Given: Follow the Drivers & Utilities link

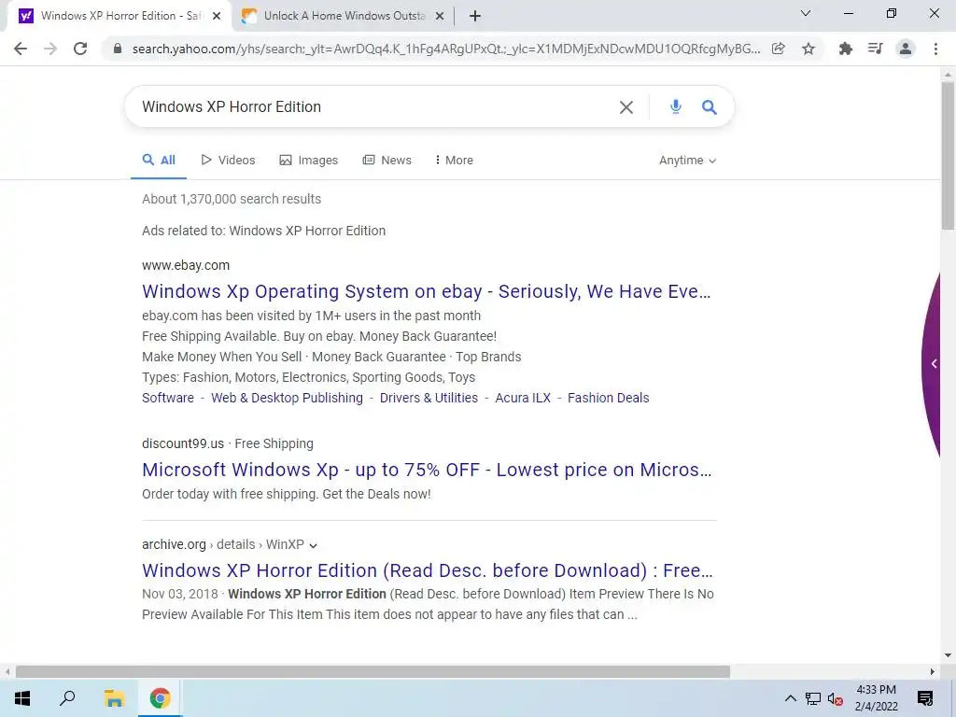Looking at the screenshot, I should pyautogui.click(x=429, y=398).
